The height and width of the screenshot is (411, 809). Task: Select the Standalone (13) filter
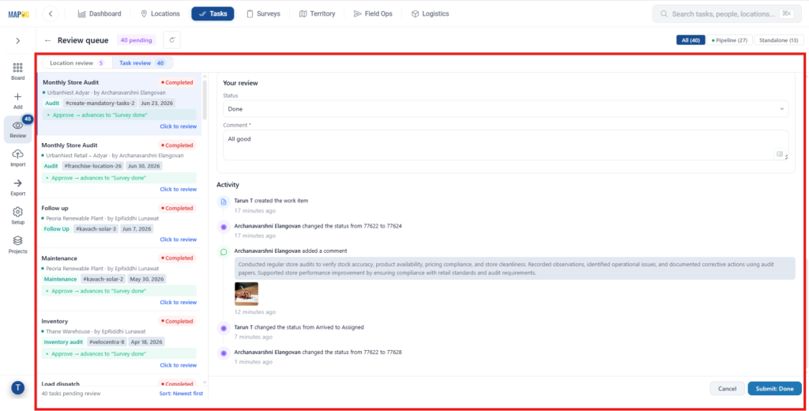(778, 40)
